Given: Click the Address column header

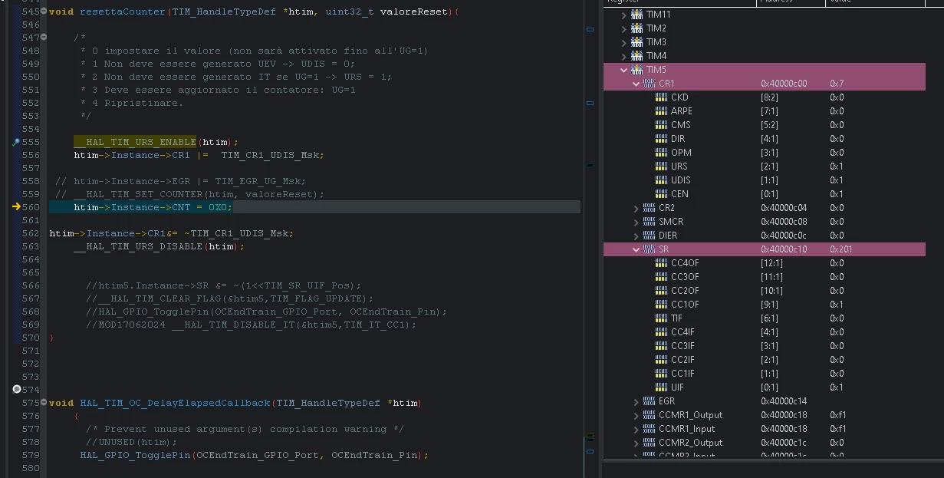Looking at the screenshot, I should pos(791,2).
